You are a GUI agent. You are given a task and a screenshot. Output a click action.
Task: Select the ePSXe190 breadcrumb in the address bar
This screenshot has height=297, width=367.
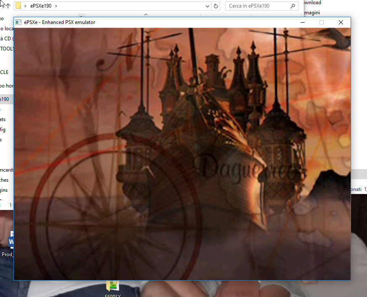pyautogui.click(x=41, y=6)
